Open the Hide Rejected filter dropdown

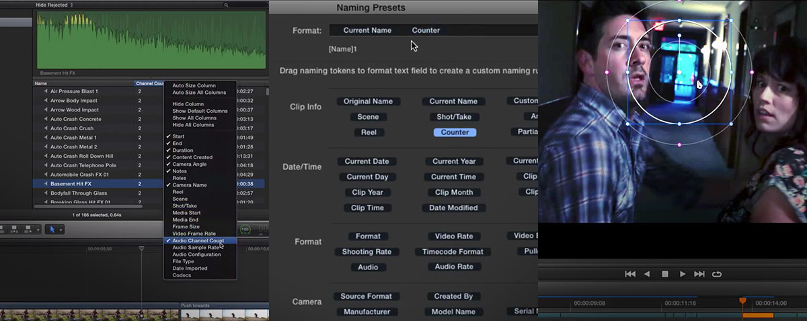point(55,5)
